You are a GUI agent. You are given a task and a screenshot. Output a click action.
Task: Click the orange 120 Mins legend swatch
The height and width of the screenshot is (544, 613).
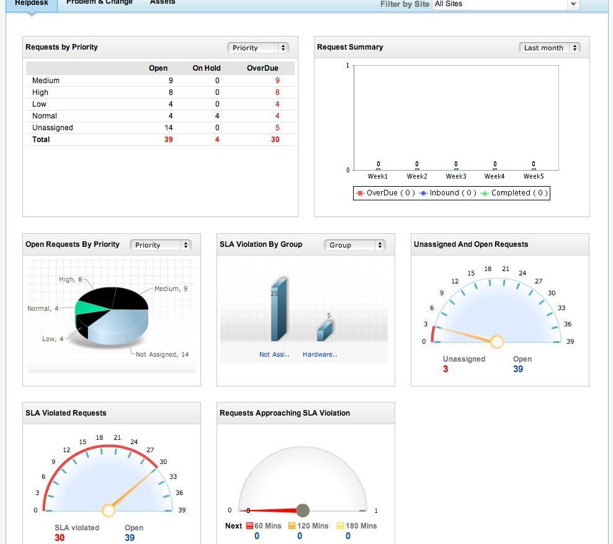tap(292, 526)
